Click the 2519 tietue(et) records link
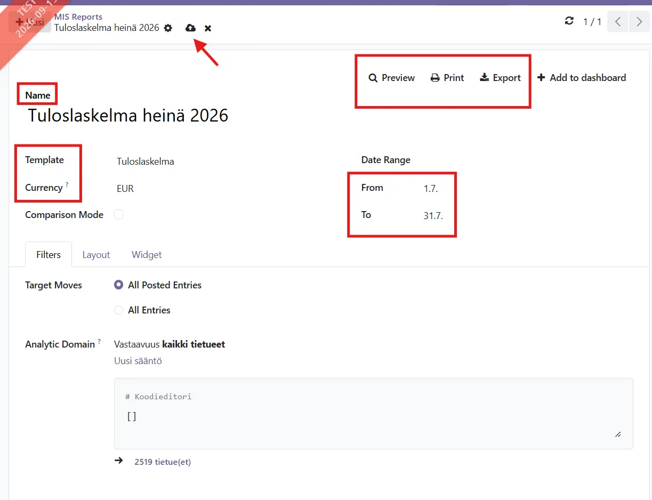 pyautogui.click(x=163, y=462)
